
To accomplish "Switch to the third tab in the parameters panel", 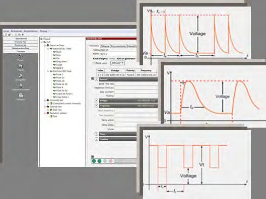I will tap(118, 46).
